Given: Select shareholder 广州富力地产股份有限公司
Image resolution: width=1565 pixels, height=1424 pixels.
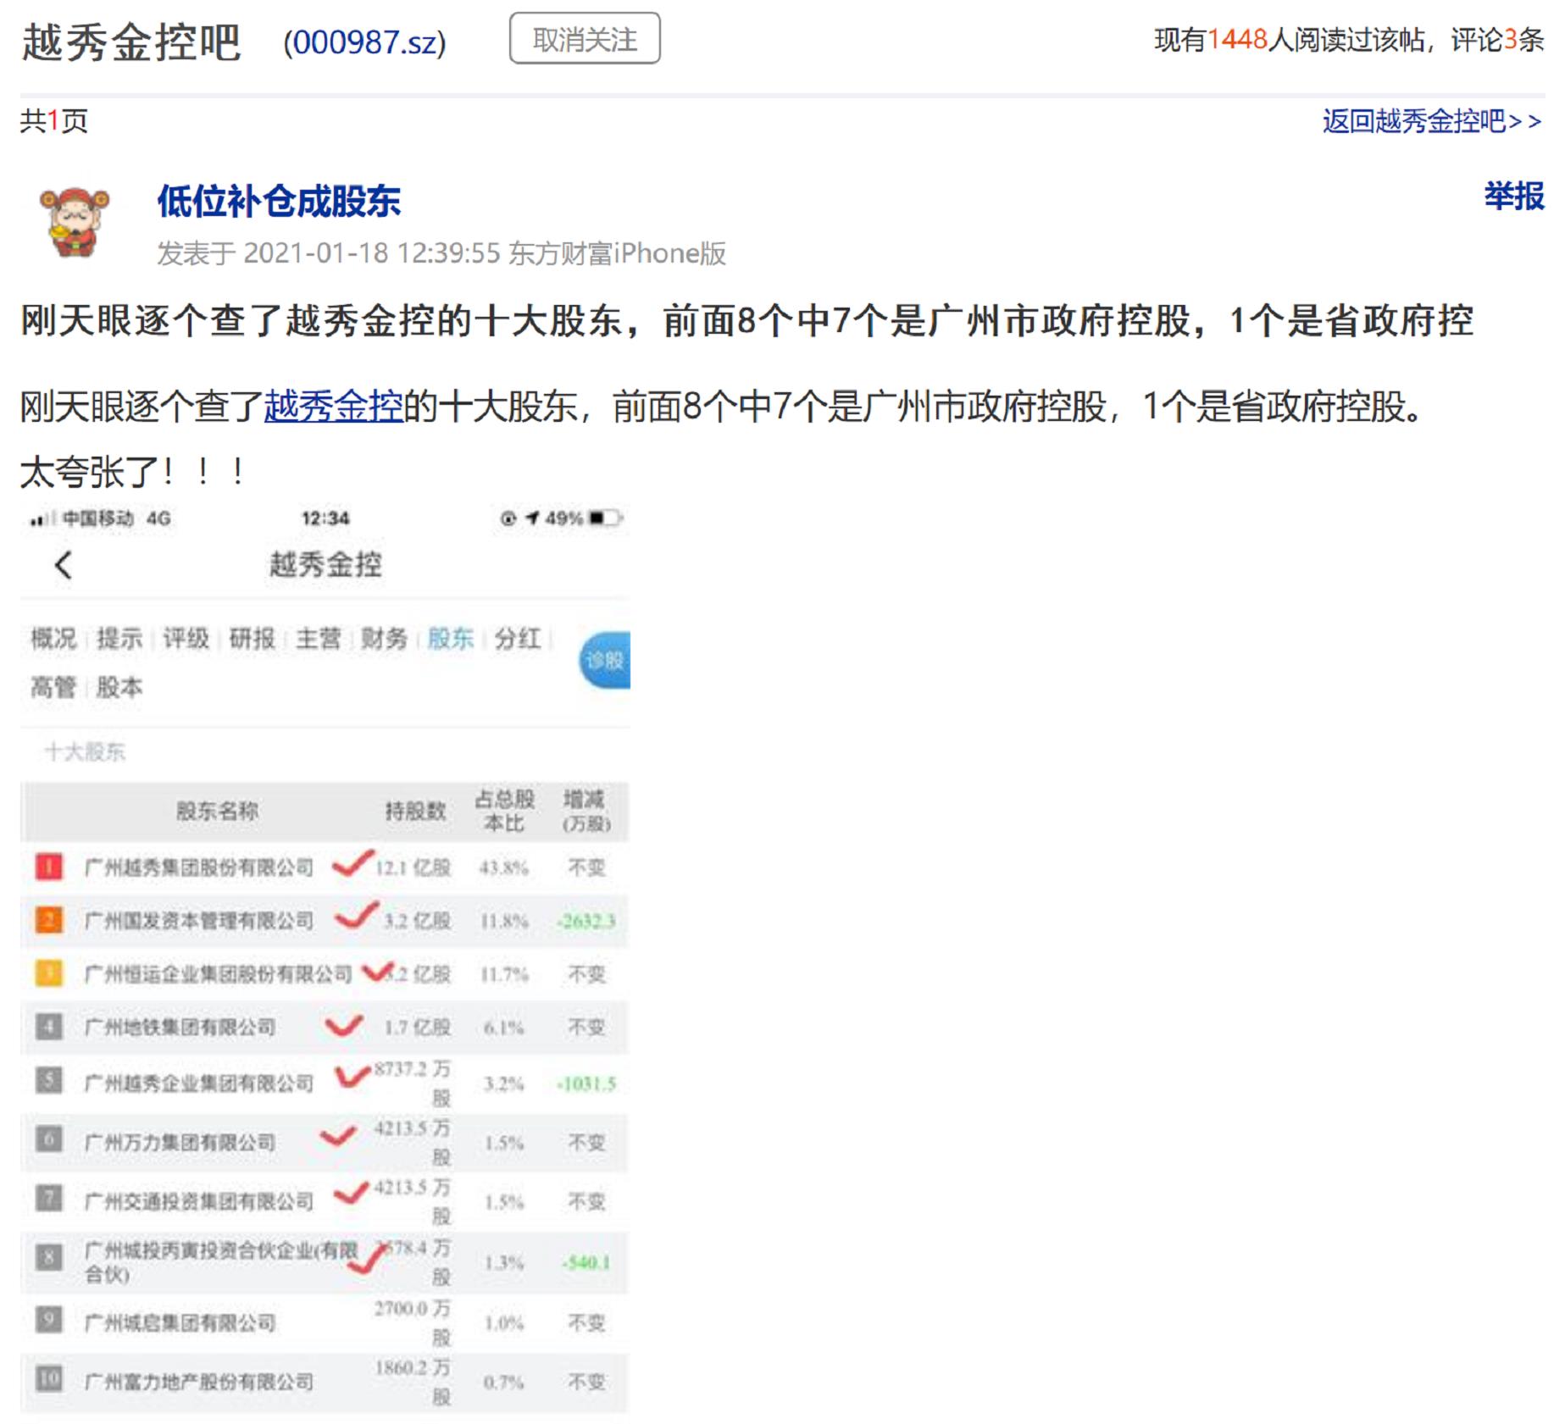Looking at the screenshot, I should click(199, 1382).
